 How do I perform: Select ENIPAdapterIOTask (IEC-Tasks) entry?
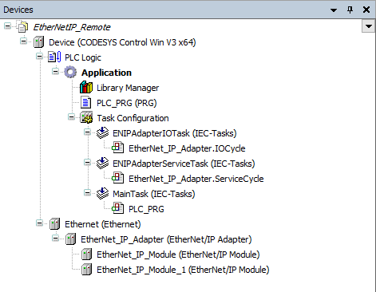point(175,133)
